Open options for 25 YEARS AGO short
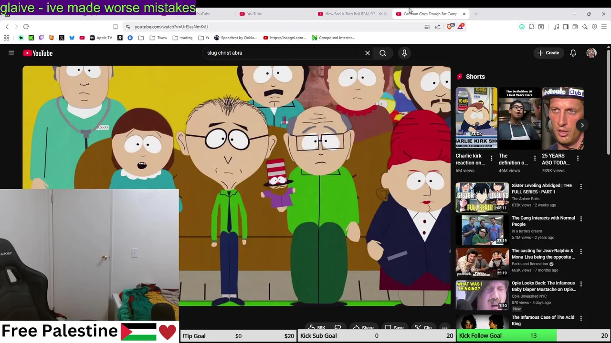Screen dimensions: 611x343 (578, 158)
